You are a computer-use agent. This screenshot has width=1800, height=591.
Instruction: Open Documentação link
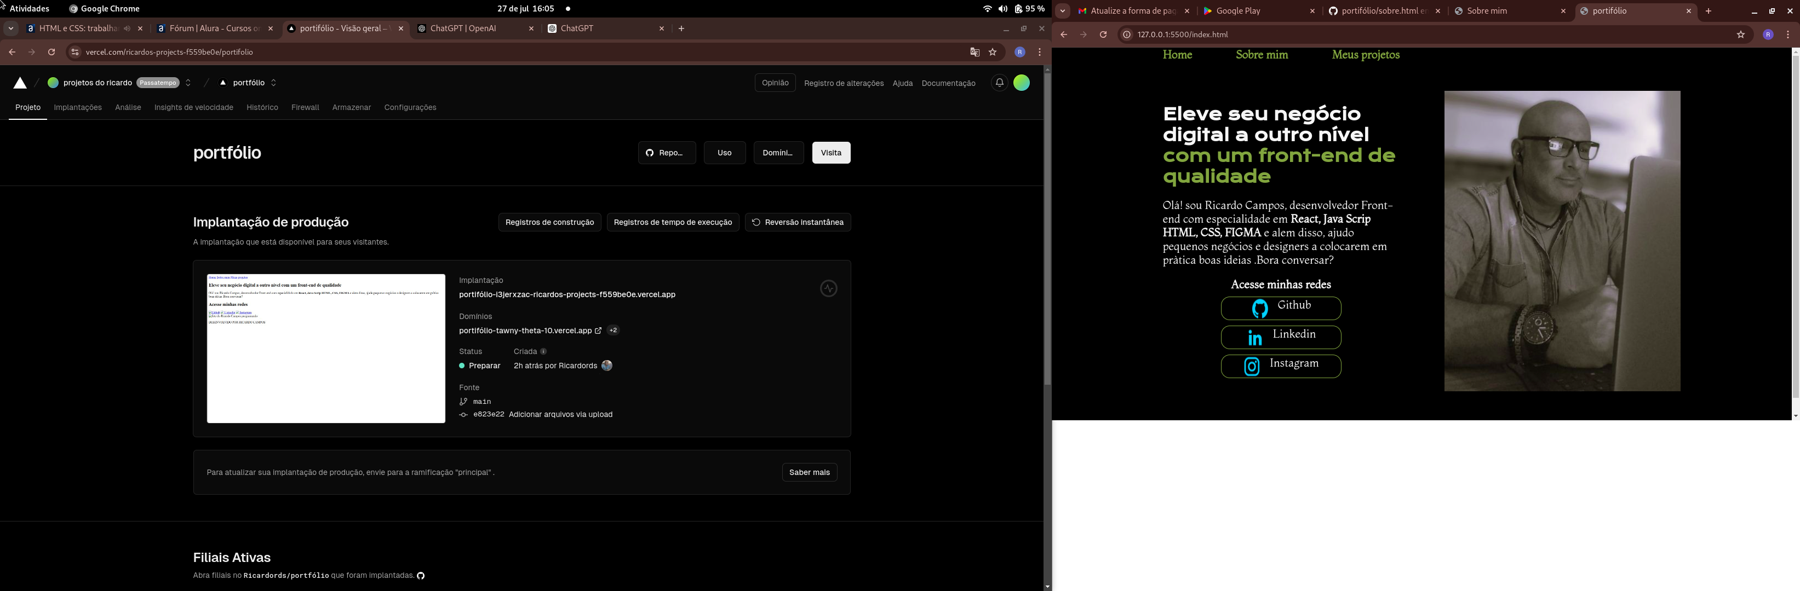click(948, 84)
